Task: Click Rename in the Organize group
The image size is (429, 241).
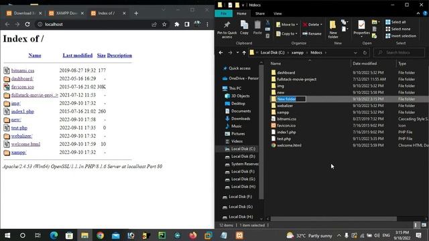Action: (x=312, y=33)
